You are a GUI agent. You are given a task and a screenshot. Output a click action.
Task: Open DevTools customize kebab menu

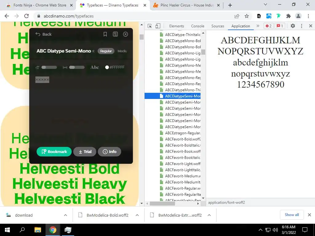pyautogui.click(x=301, y=26)
